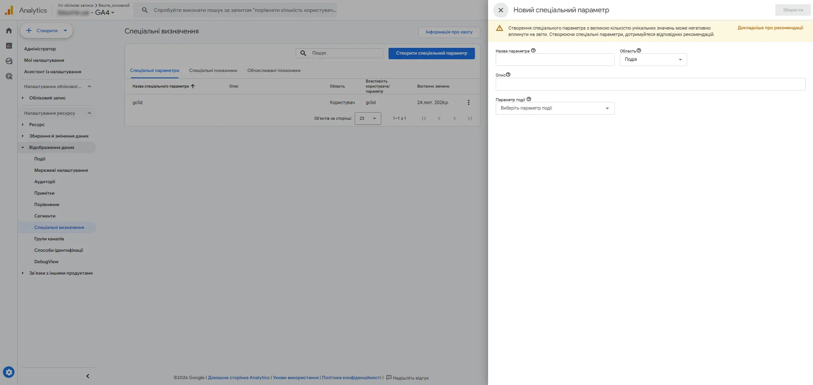Open Адміністратор menu item
813x385 pixels.
click(40, 49)
